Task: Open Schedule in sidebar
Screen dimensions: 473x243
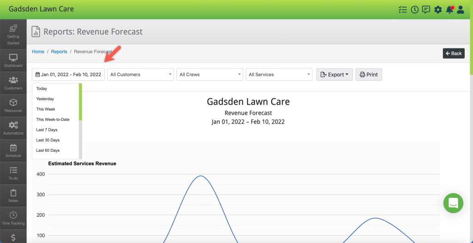Action: [13, 150]
